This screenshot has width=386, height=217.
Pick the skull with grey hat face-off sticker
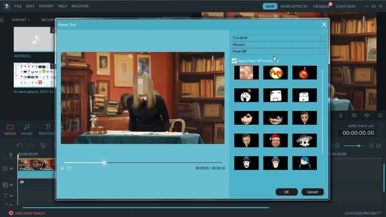point(305,140)
